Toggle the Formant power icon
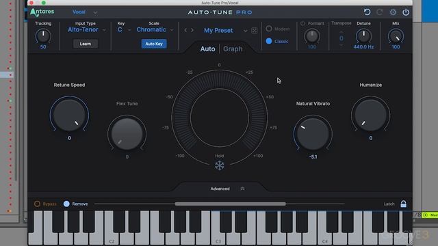The width and height of the screenshot is (438, 246). coord(302,23)
